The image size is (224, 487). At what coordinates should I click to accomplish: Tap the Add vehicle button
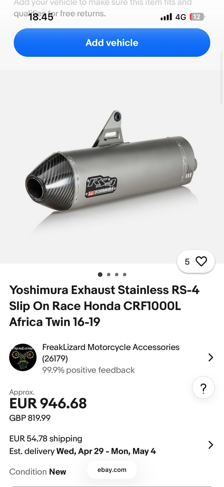click(112, 43)
